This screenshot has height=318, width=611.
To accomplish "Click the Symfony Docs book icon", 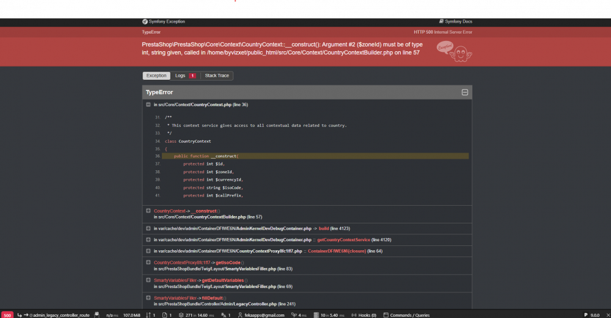I will point(441,21).
